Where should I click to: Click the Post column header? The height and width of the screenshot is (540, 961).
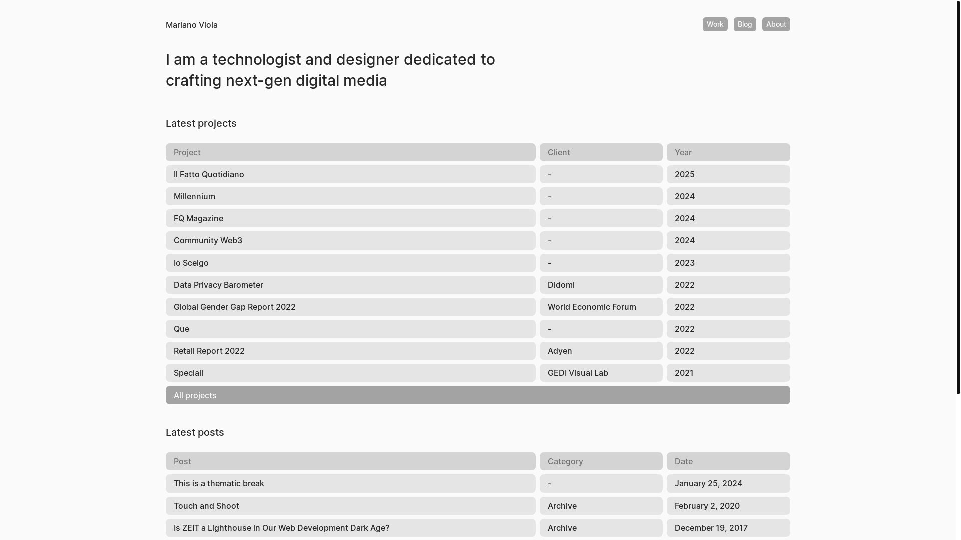tap(350, 461)
